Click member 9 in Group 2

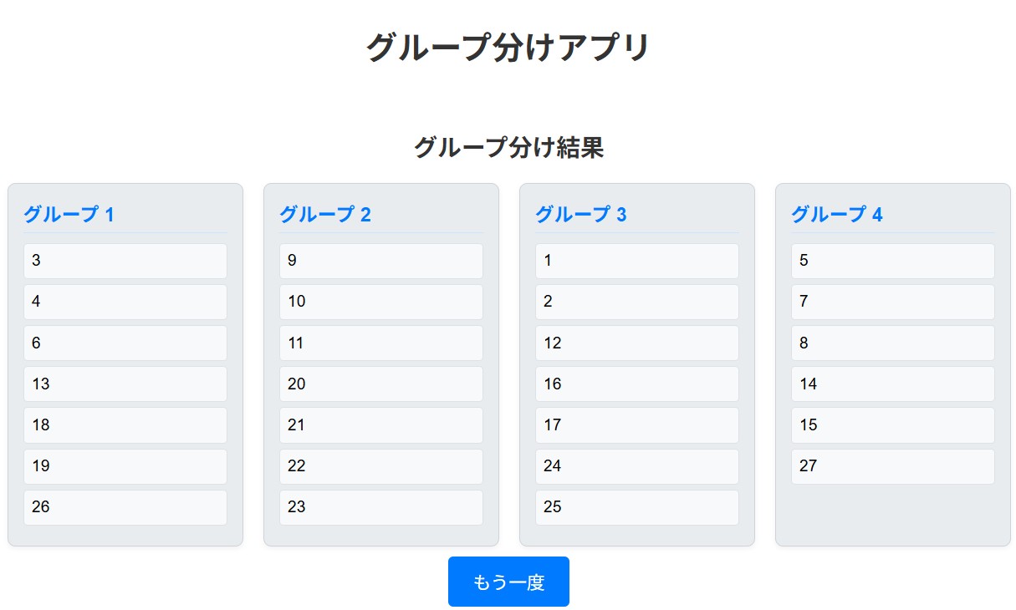pos(381,261)
